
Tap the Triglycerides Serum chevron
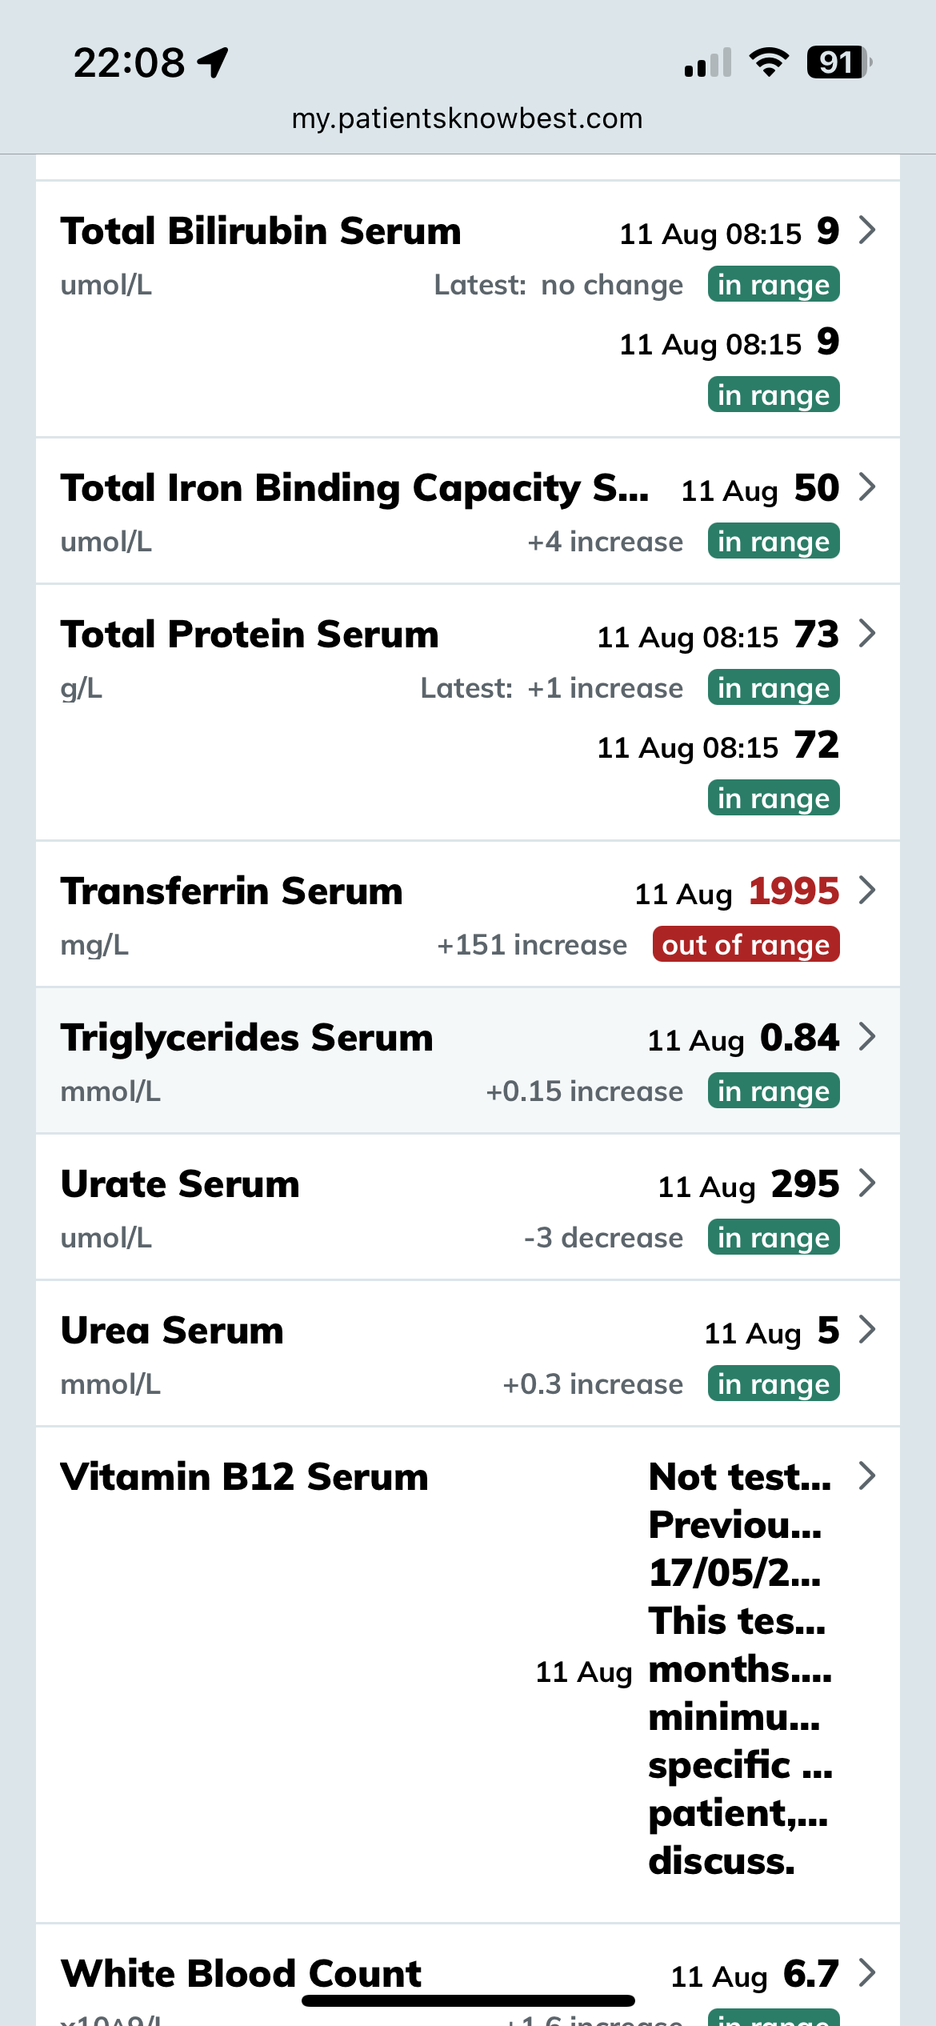click(867, 1037)
